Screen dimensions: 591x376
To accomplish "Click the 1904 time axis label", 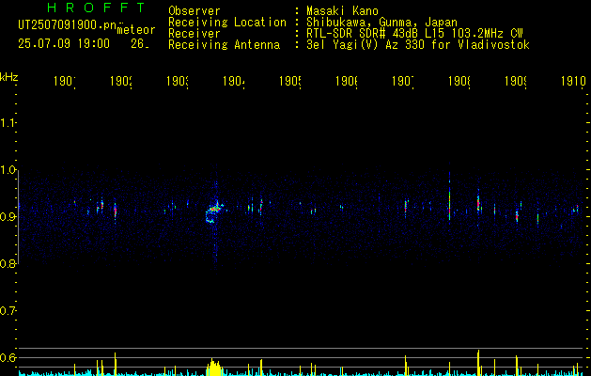I will [x=233, y=81].
